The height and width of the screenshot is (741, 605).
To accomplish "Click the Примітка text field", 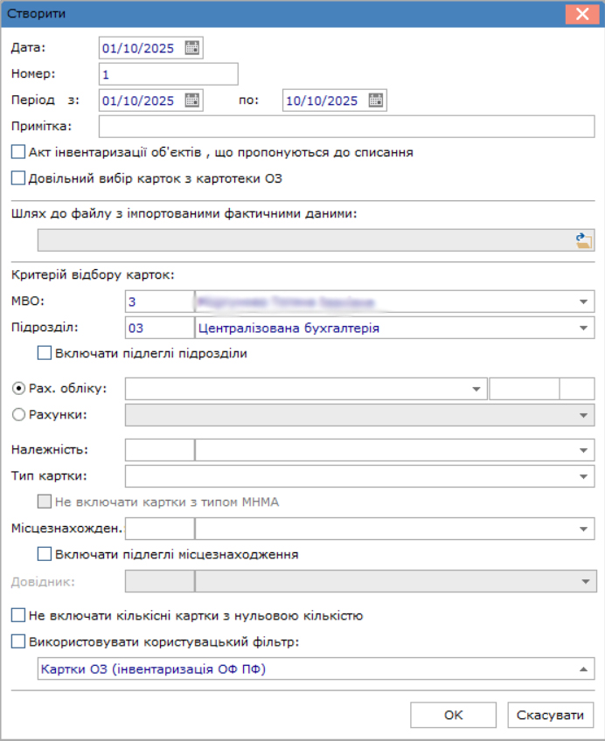I will (x=346, y=127).
